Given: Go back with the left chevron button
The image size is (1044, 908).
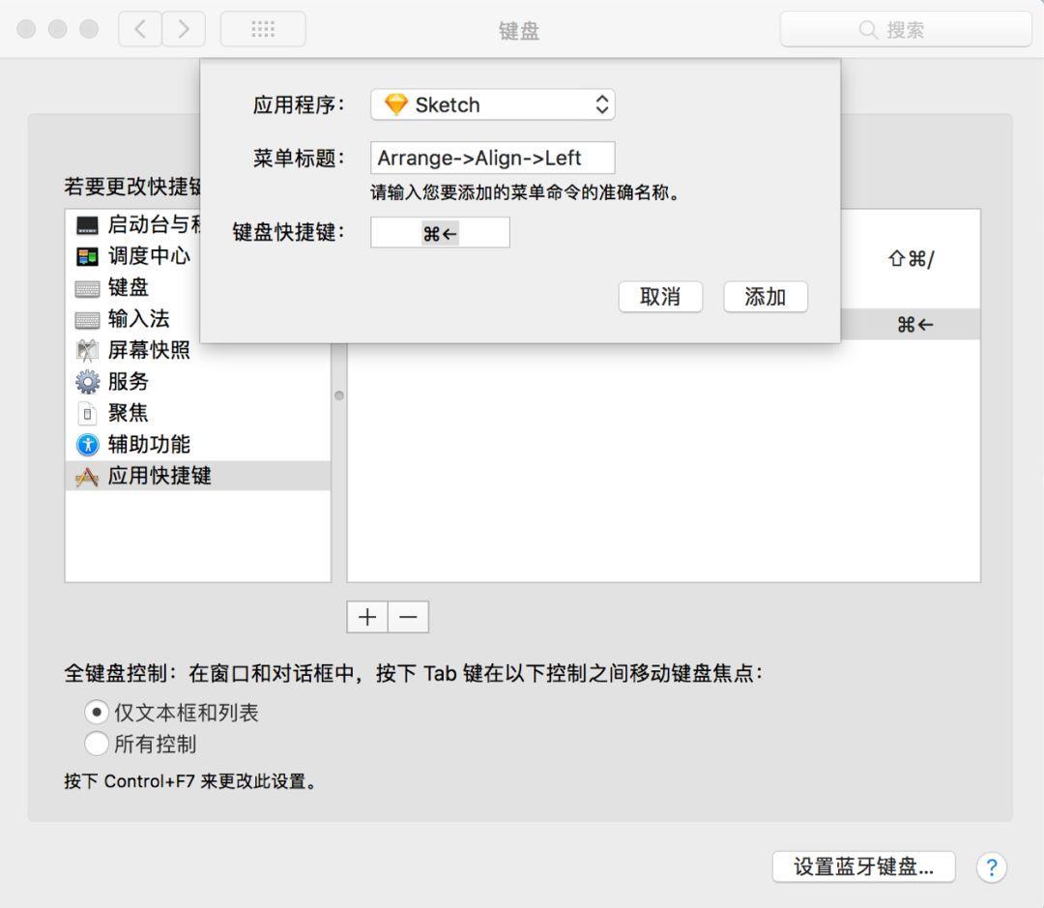Looking at the screenshot, I should tap(140, 29).
